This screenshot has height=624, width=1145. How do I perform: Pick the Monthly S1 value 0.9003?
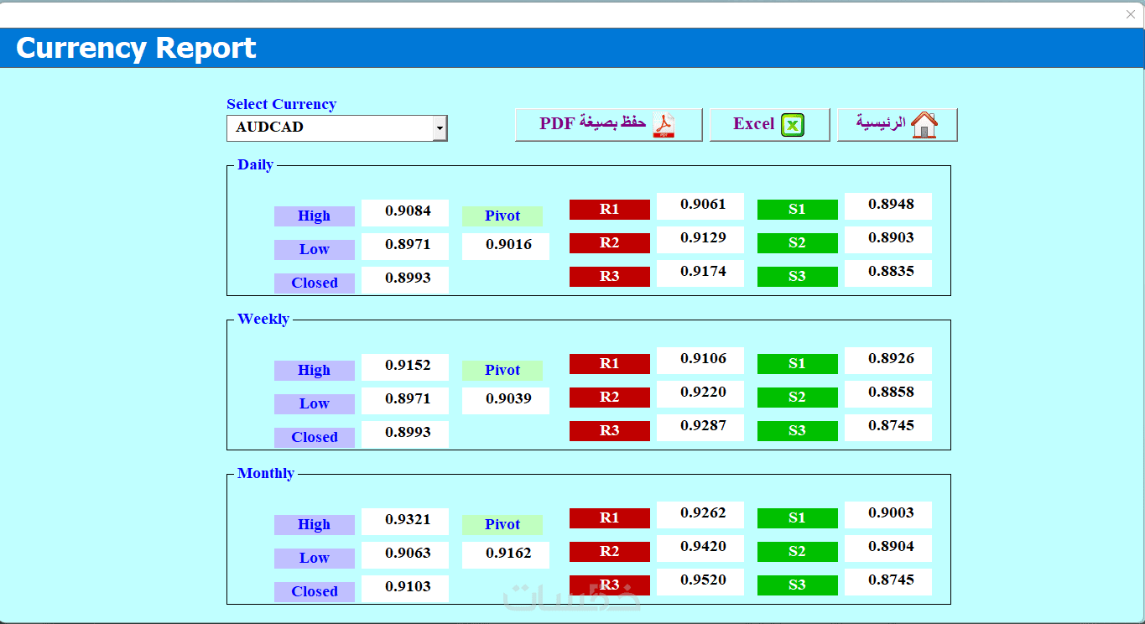pyautogui.click(x=888, y=515)
